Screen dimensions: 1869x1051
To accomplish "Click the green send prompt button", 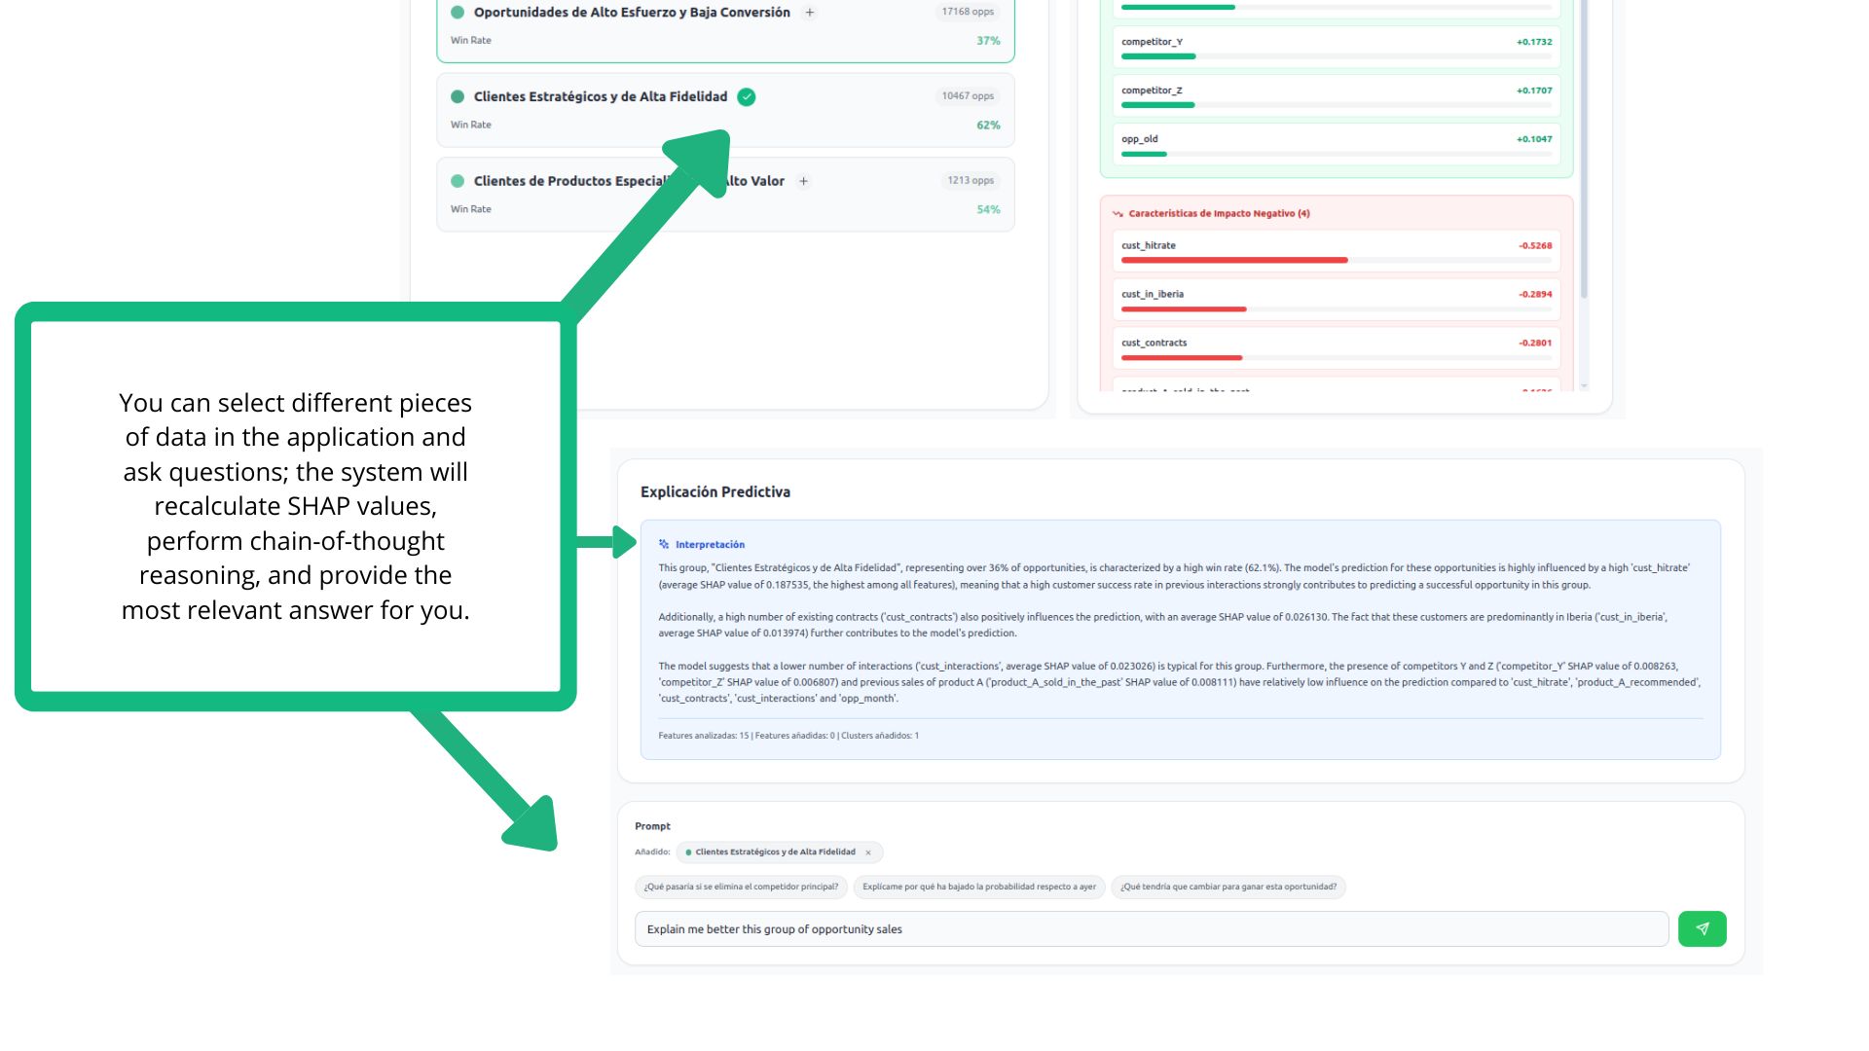I will [x=1702, y=928].
